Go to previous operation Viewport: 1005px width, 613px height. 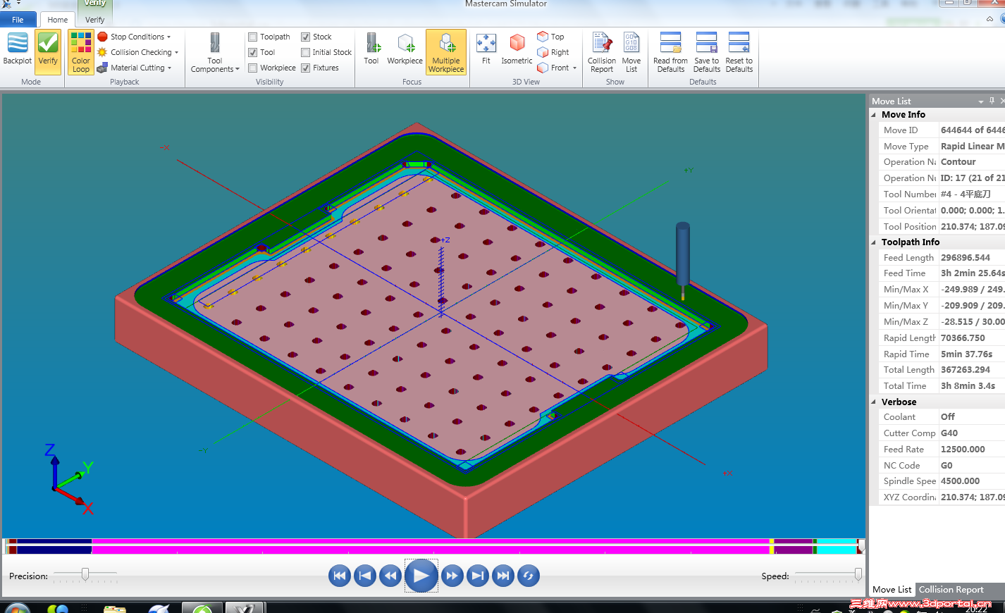pos(364,576)
